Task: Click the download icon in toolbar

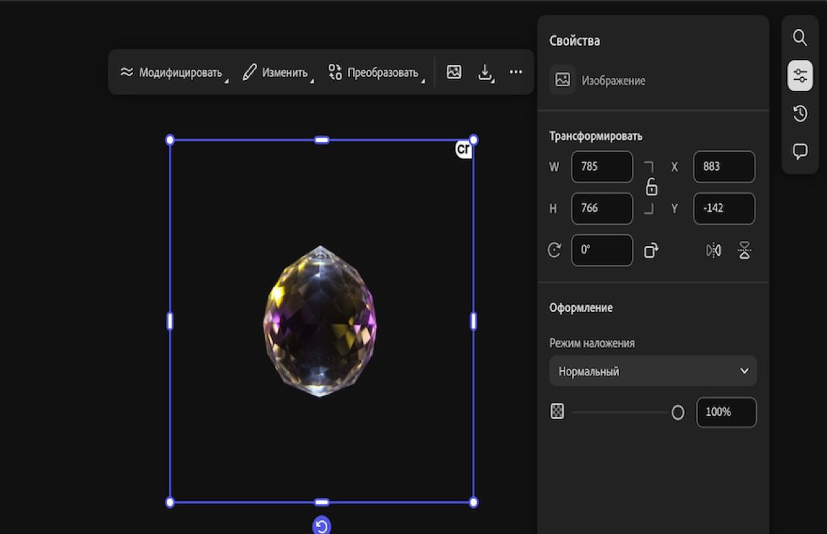Action: pos(486,72)
